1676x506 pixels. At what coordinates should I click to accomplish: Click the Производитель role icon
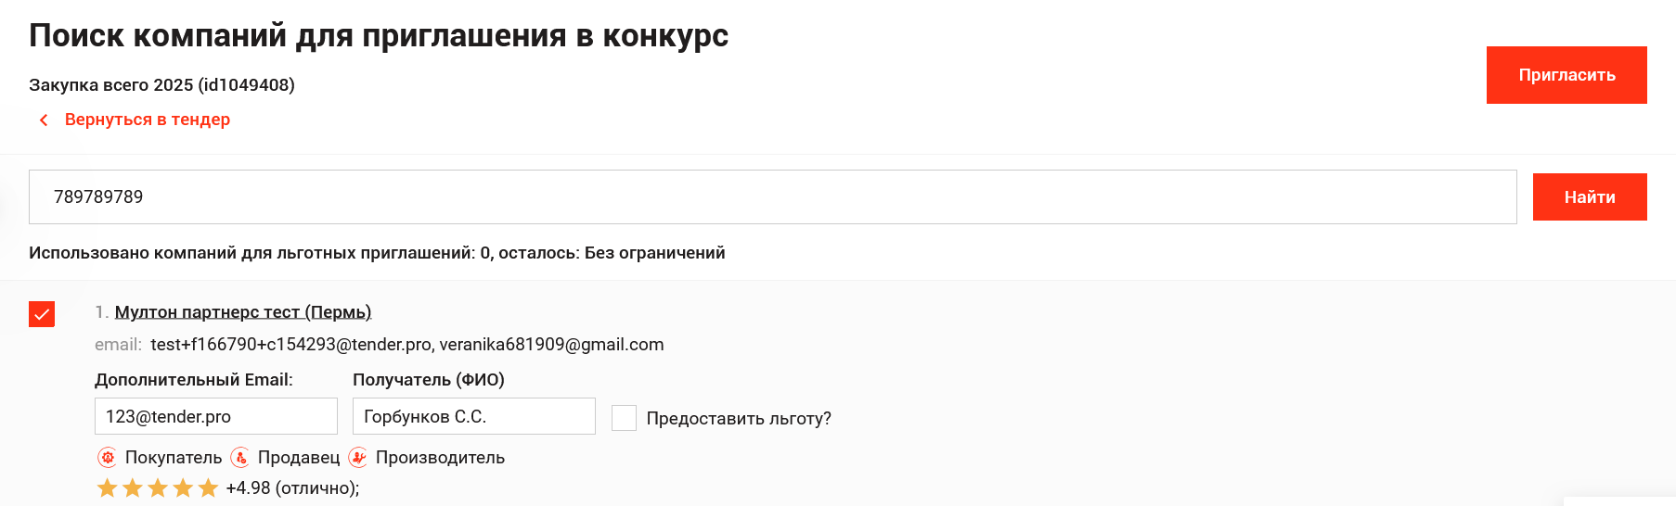[358, 457]
